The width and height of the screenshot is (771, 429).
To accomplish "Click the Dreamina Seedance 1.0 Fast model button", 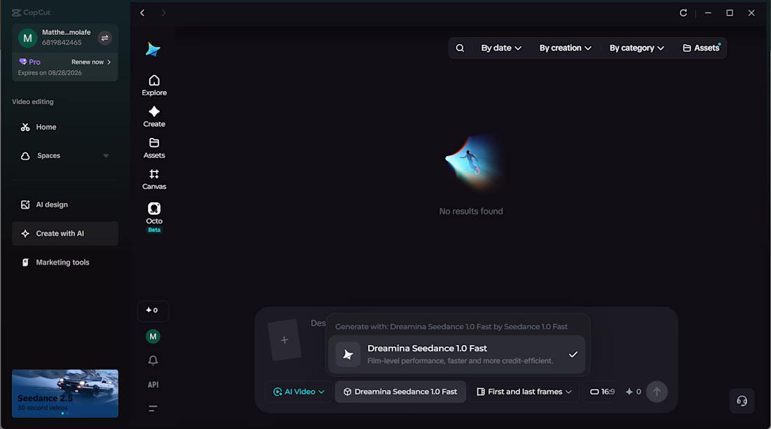I will tap(400, 392).
